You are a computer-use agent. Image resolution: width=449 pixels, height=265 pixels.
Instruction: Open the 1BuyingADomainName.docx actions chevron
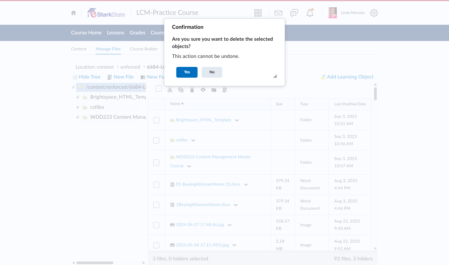coord(236,205)
